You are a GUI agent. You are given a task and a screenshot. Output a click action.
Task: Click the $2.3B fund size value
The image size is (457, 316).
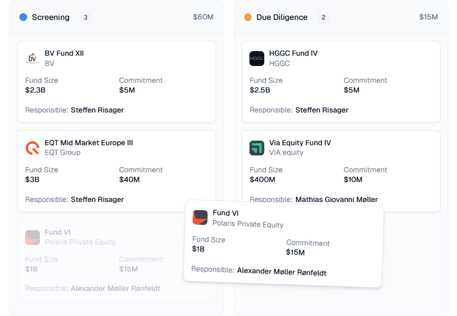point(35,90)
